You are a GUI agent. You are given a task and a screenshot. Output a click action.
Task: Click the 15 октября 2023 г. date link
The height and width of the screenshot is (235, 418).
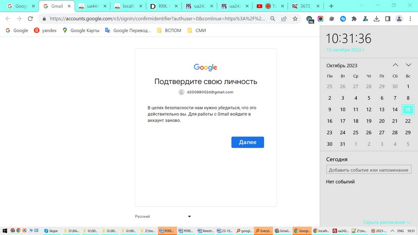(x=346, y=50)
